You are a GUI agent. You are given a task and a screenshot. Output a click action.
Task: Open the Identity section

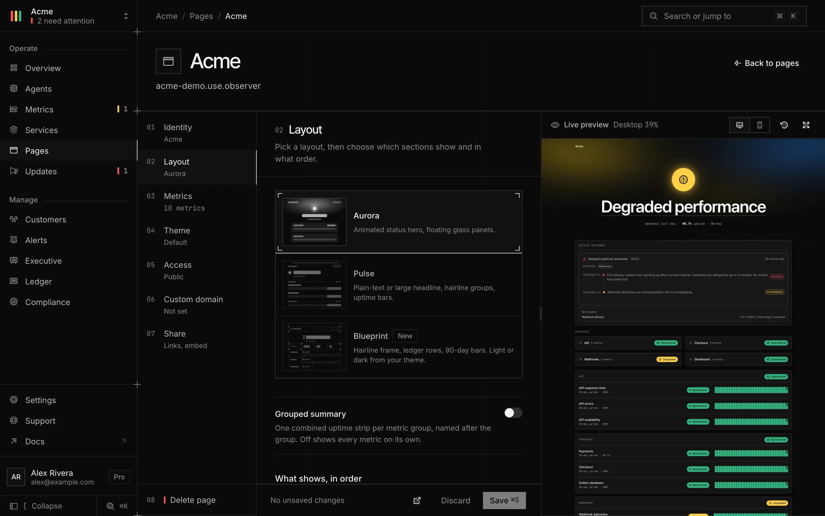(197, 133)
